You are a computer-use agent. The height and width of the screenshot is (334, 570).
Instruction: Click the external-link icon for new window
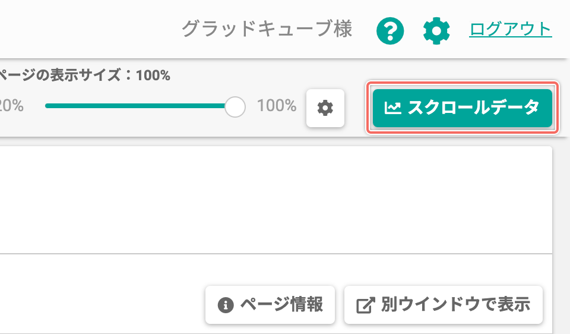(365, 305)
